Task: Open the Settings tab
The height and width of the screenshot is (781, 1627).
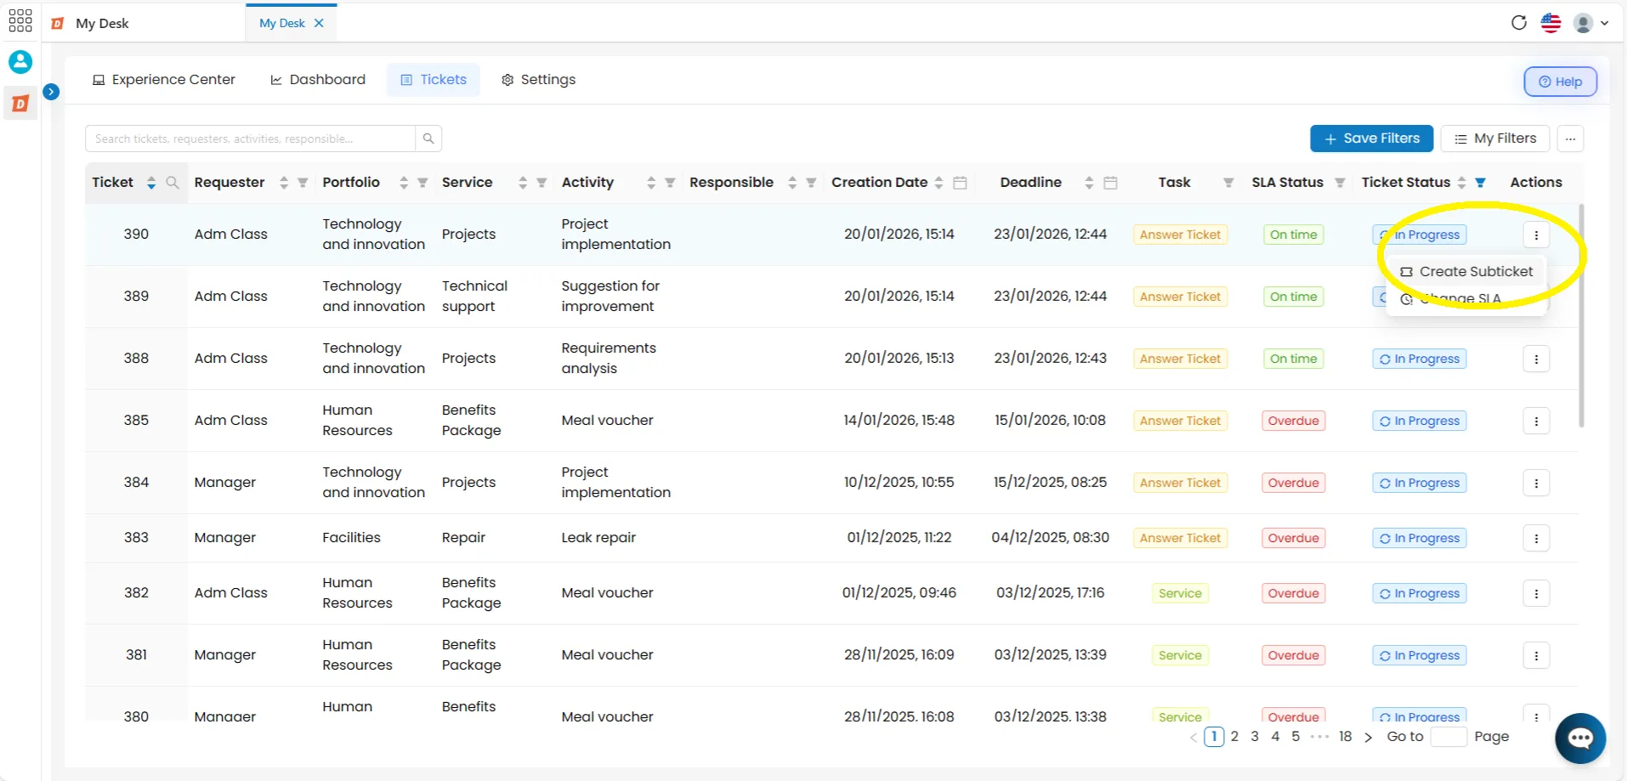Action: (539, 79)
